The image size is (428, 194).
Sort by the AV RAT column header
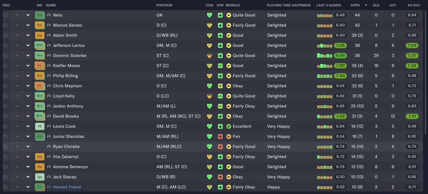[x=414, y=5]
